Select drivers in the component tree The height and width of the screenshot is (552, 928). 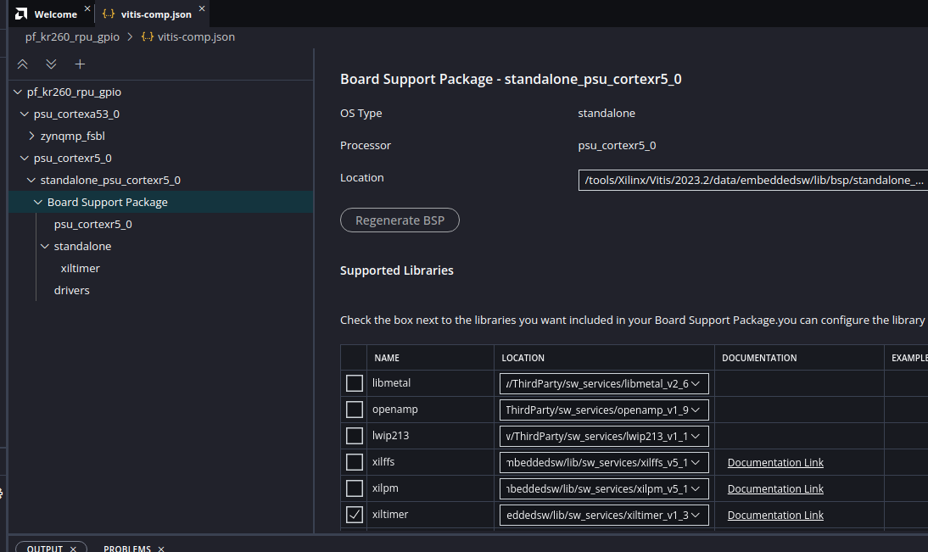click(x=72, y=290)
